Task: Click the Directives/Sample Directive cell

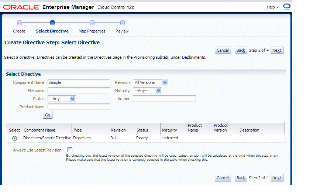Action: click(x=47, y=138)
